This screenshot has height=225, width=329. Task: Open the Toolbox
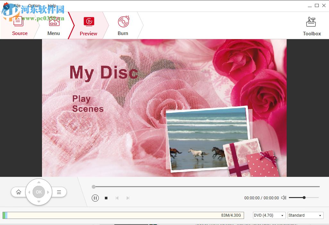[x=311, y=21]
